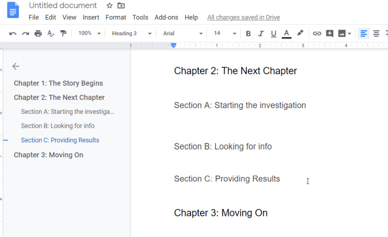Place cursor in Section C heading in document
The height and width of the screenshot is (237, 388).
(227, 179)
